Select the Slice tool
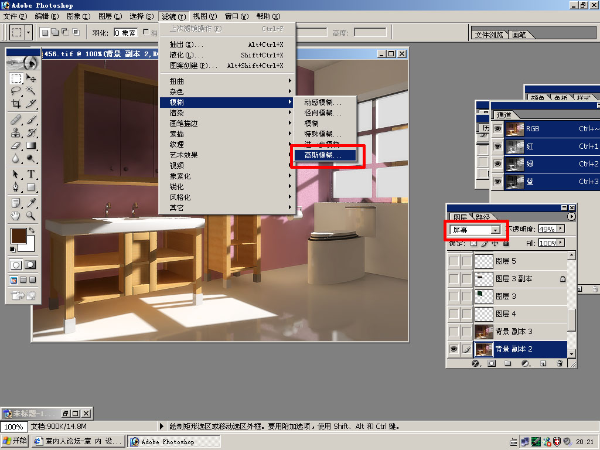Screen dimensions: 600x450 tap(31, 104)
